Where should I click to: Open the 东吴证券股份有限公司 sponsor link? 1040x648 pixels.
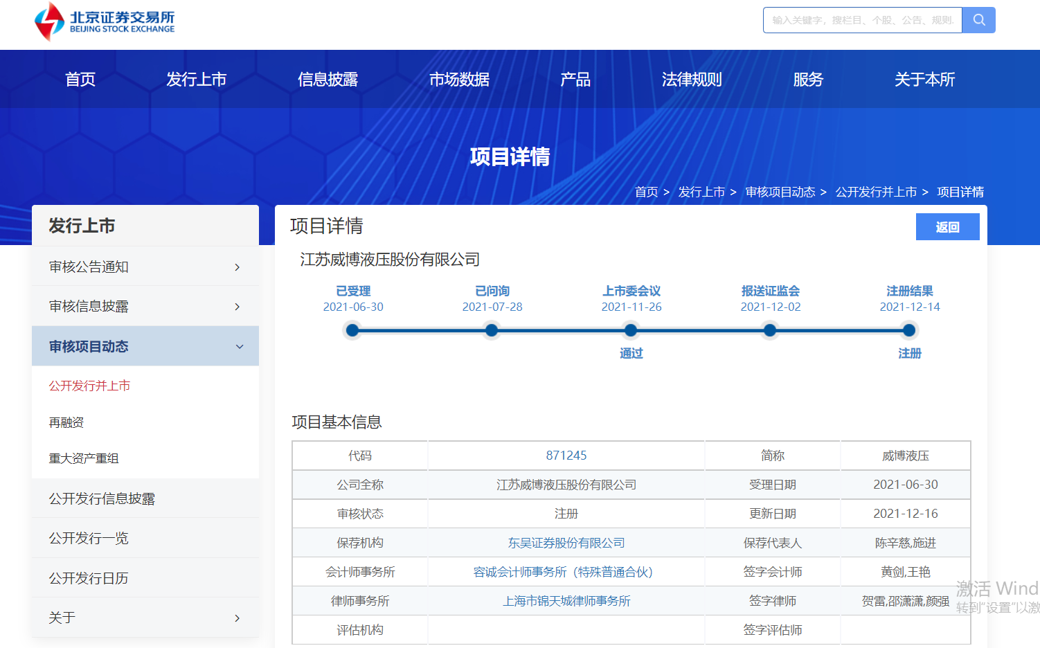pos(566,543)
